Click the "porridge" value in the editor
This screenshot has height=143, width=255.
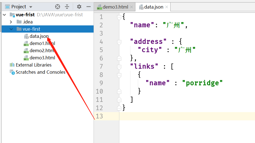(202, 83)
